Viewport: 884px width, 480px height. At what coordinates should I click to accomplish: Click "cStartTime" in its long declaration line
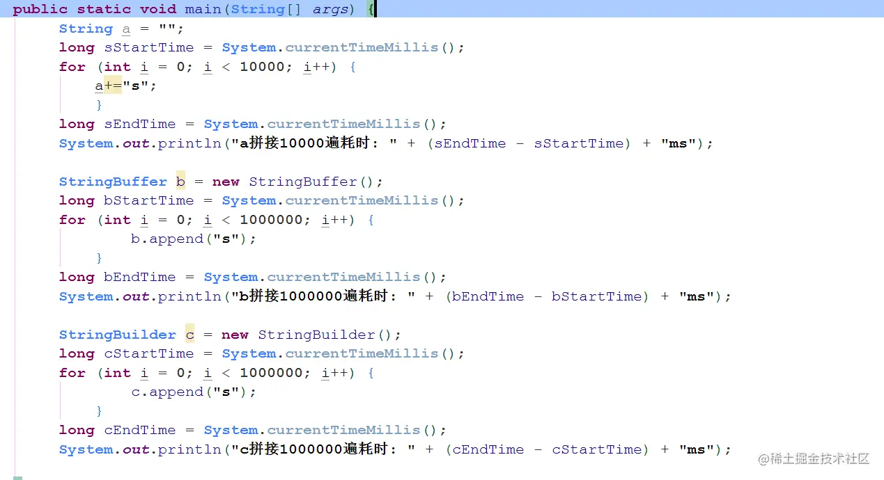point(149,353)
